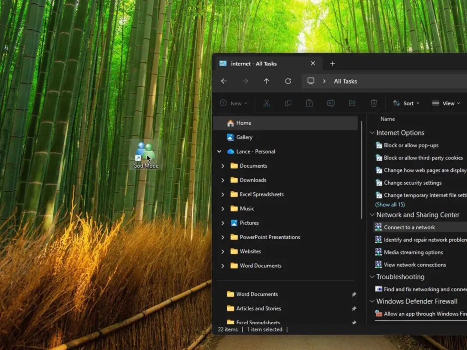Click the Rename toolbar icon
Image resolution: width=467 pixels, height=350 pixels.
tap(331, 103)
